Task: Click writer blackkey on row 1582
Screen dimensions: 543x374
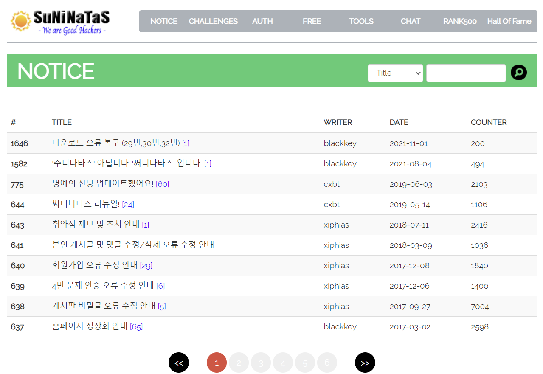Action: coord(340,164)
